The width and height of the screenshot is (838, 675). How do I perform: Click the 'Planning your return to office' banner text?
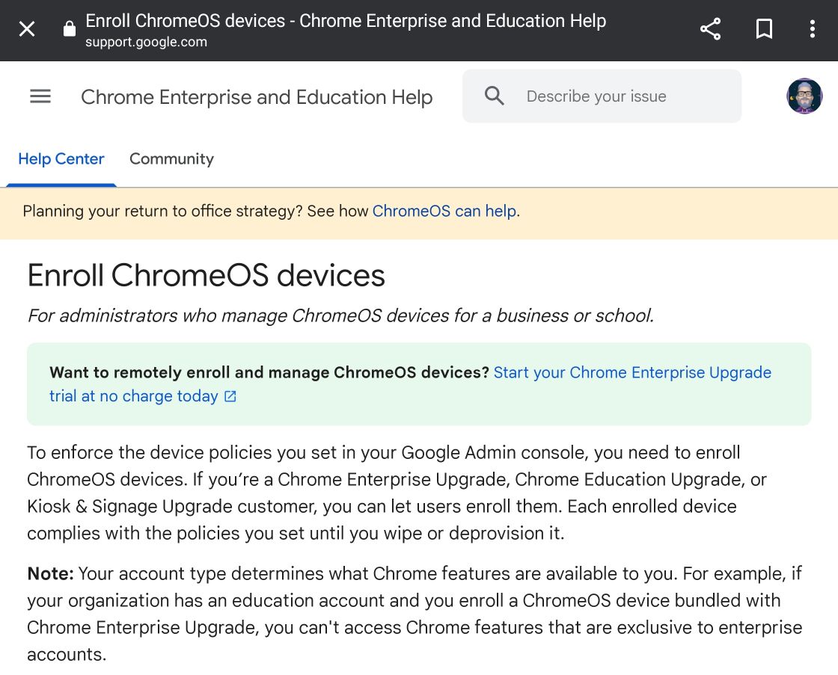(196, 212)
